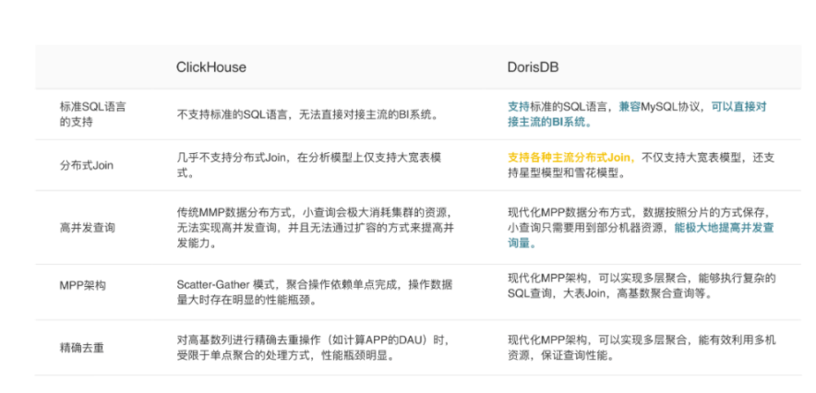Click ClickHouse cell 传统MMP数据分布方式
Image resolution: width=816 pixels, height=393 pixels.
[317, 228]
